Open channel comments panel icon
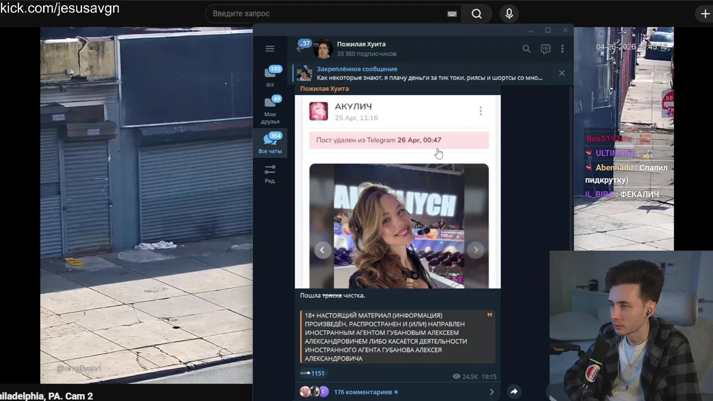713x401 pixels. coord(546,49)
